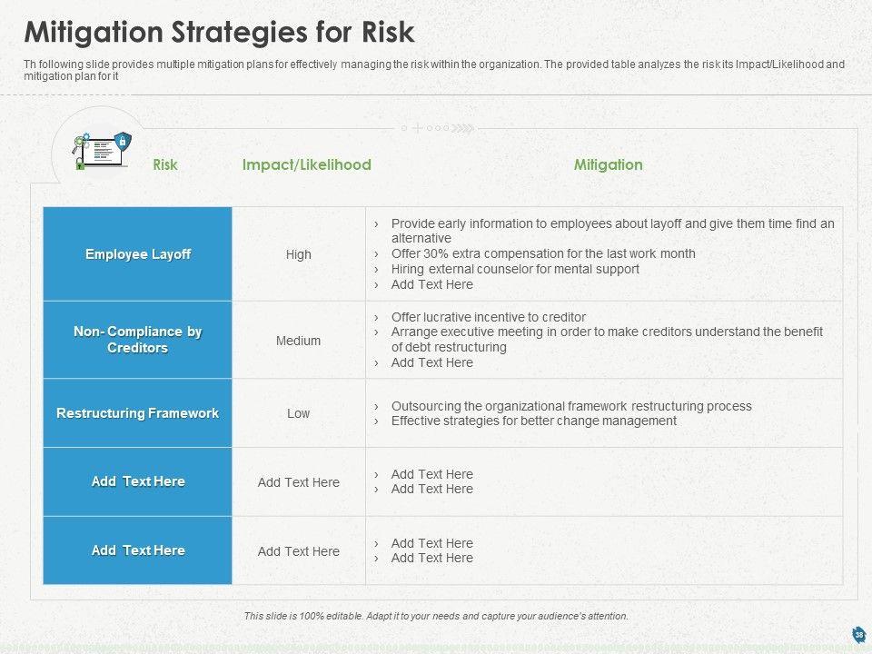Click the Employee Layoff risk cell
This screenshot has width=872, height=654.
(x=138, y=254)
